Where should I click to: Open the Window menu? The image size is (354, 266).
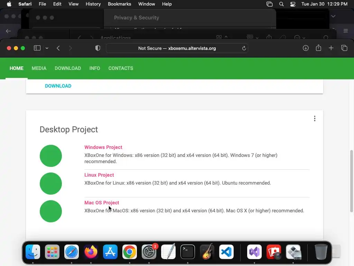(147, 4)
